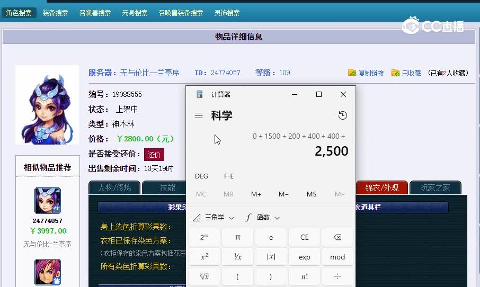480x287 pixels.
Task: Click the x squared key
Action: (204, 257)
